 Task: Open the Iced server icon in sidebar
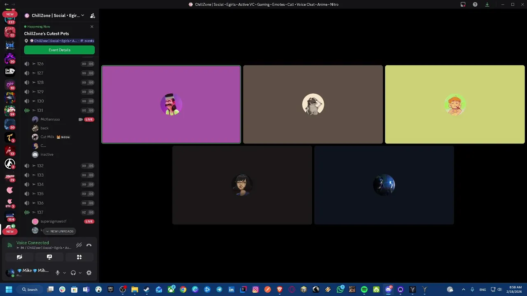[10, 45]
